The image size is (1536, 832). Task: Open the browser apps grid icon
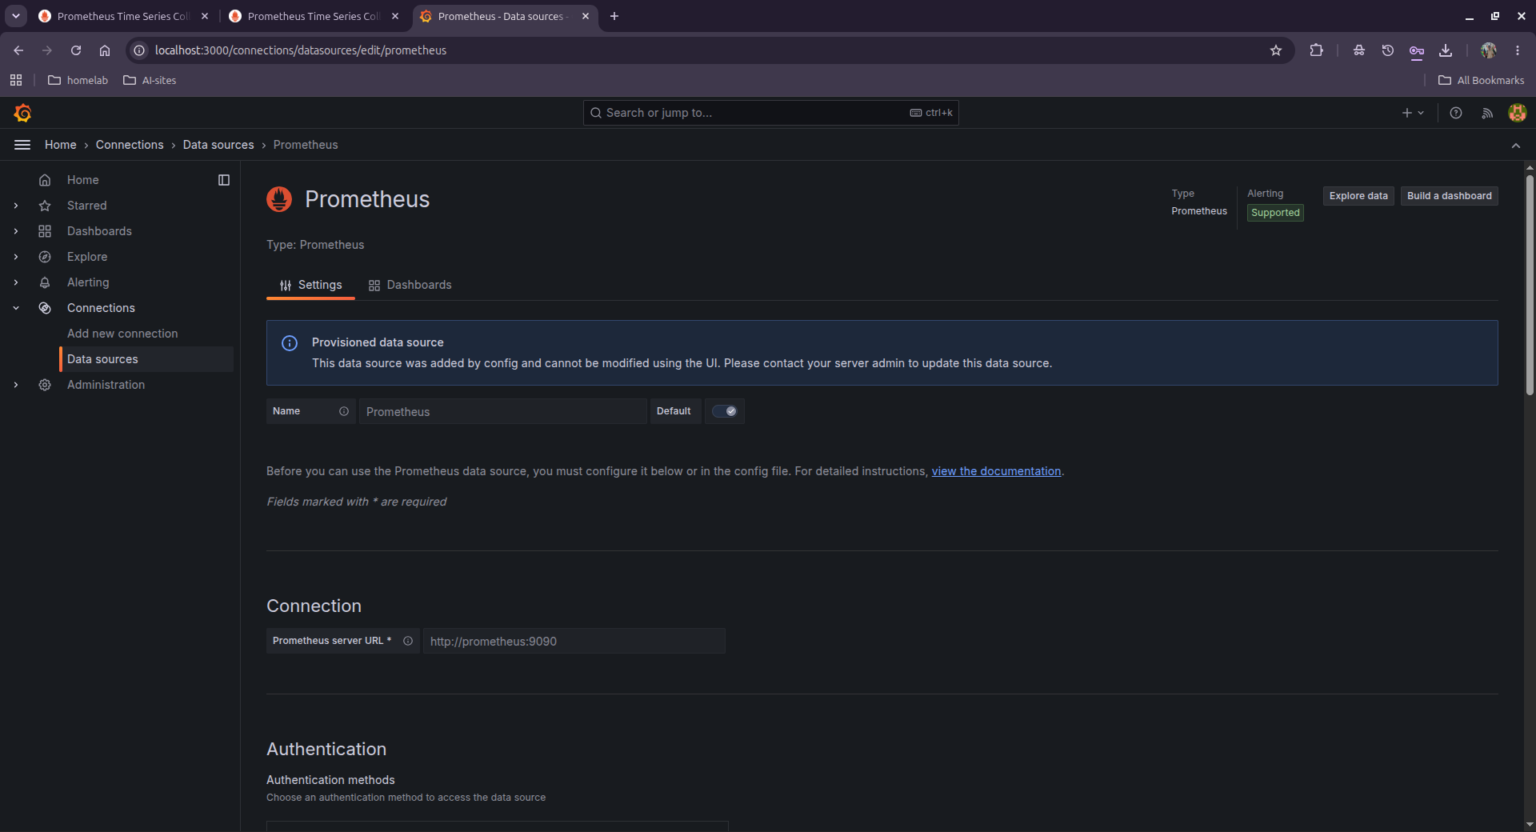coord(16,80)
